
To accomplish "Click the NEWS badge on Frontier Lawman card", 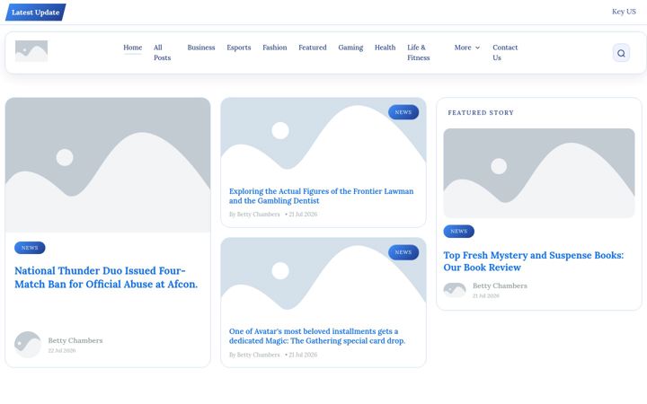I will [403, 112].
